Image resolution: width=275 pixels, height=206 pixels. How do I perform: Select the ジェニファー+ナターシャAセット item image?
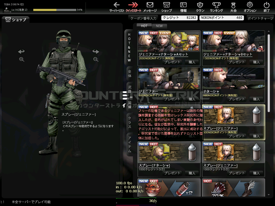(x=169, y=41)
